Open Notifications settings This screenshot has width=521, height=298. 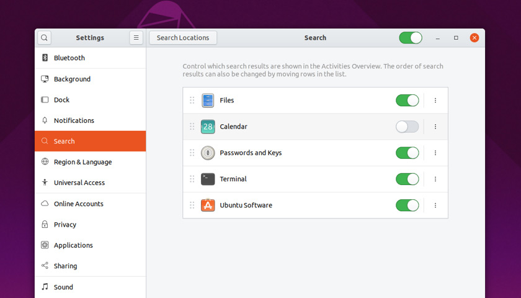91,120
